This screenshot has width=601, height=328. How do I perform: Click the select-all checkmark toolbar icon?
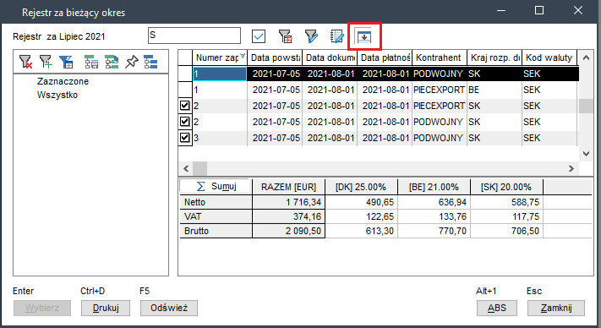click(x=259, y=37)
